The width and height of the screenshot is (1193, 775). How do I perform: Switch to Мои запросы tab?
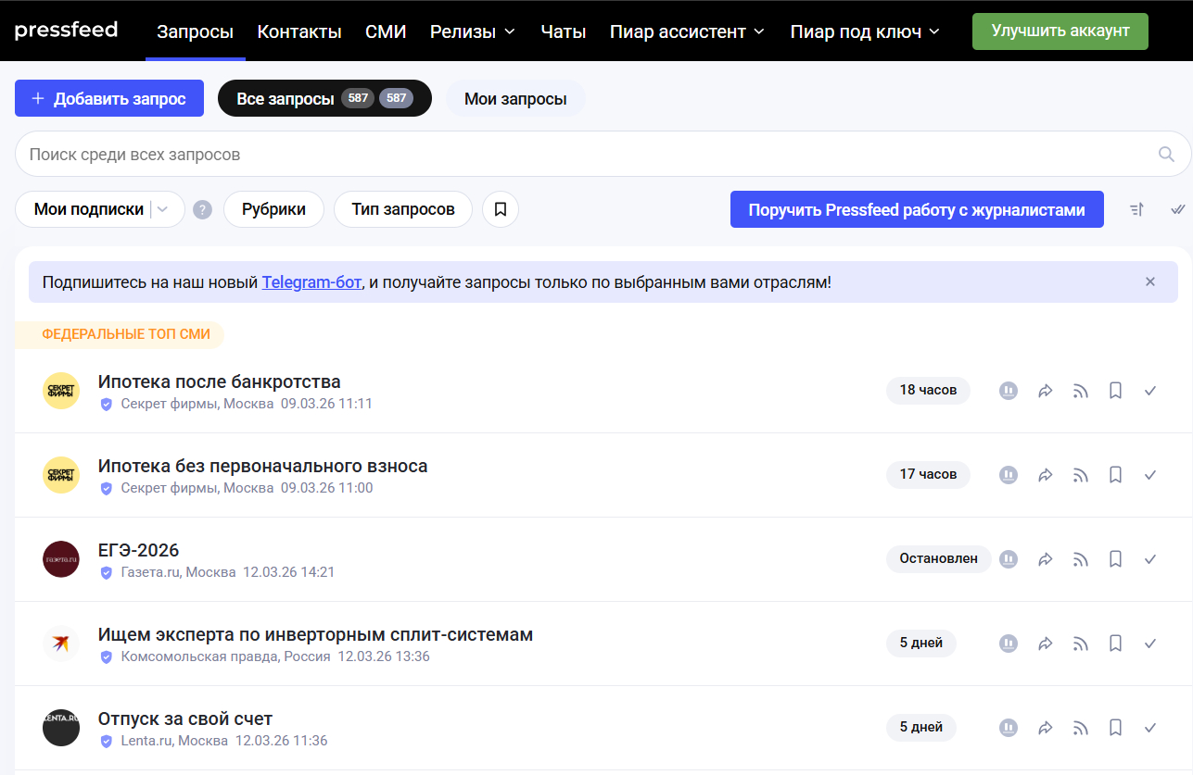515,99
